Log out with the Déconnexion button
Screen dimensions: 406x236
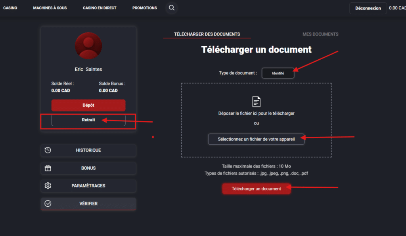(368, 8)
